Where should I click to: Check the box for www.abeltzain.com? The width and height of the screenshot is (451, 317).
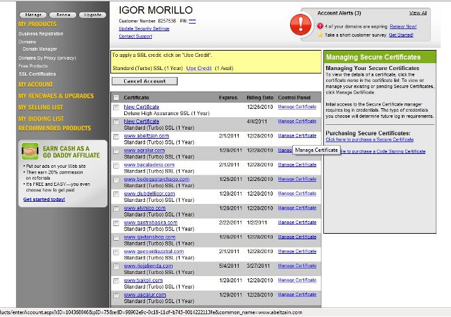pyautogui.click(x=116, y=136)
